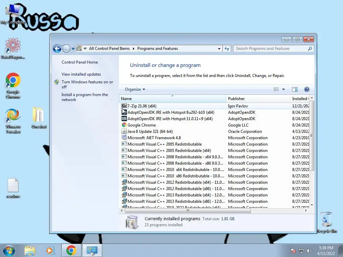Click the search magnifier icon
343x257 pixels.
point(310,49)
